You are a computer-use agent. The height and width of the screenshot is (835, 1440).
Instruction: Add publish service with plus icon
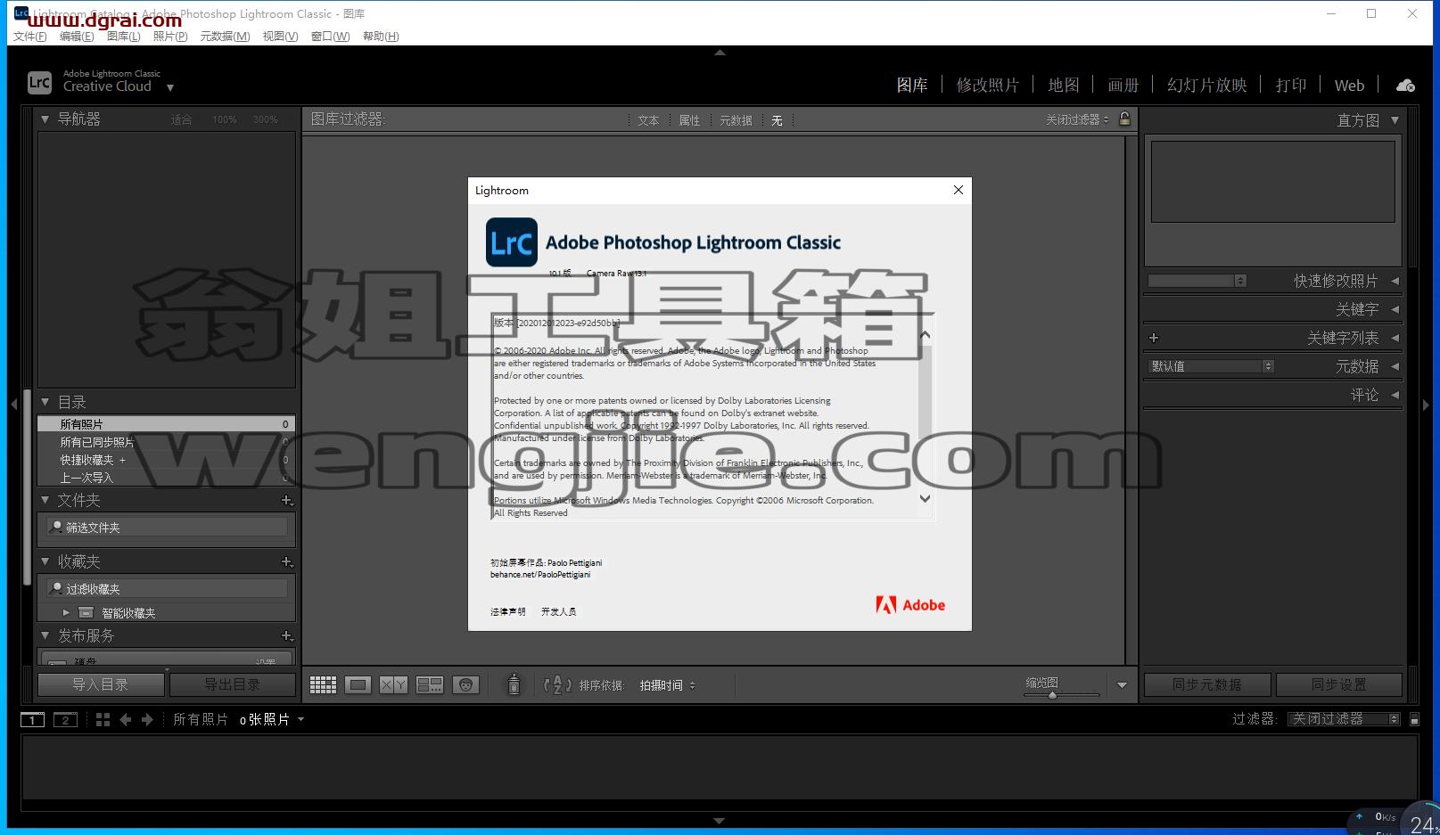tap(287, 636)
